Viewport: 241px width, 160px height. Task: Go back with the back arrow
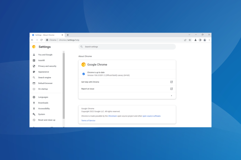point(32,40)
